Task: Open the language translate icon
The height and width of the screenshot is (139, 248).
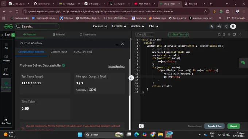Action: coord(212,27)
